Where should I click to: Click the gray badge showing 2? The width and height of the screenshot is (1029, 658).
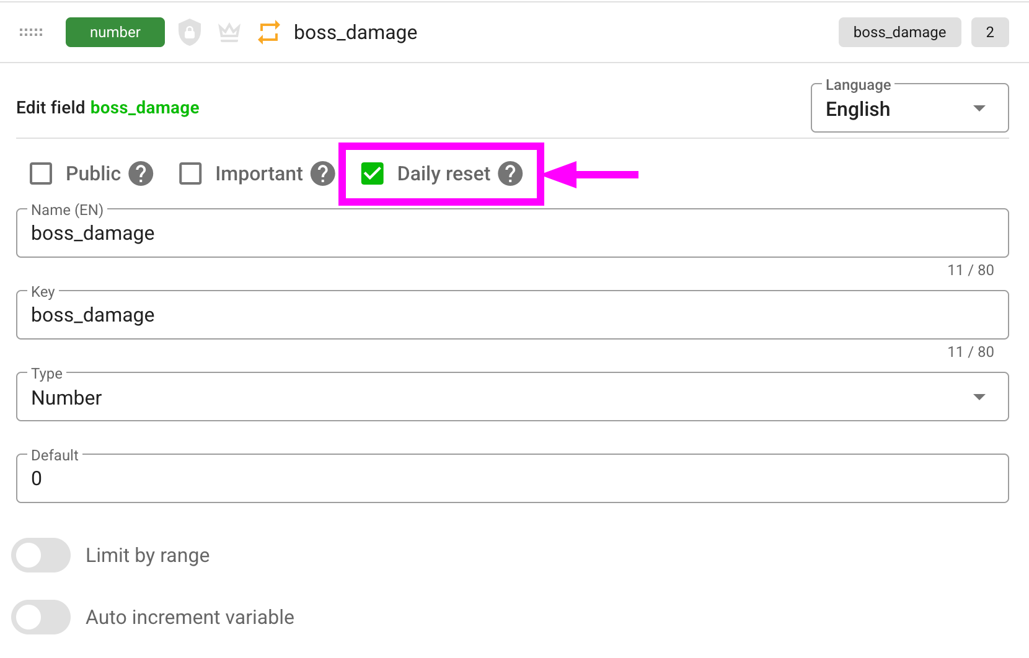989,32
